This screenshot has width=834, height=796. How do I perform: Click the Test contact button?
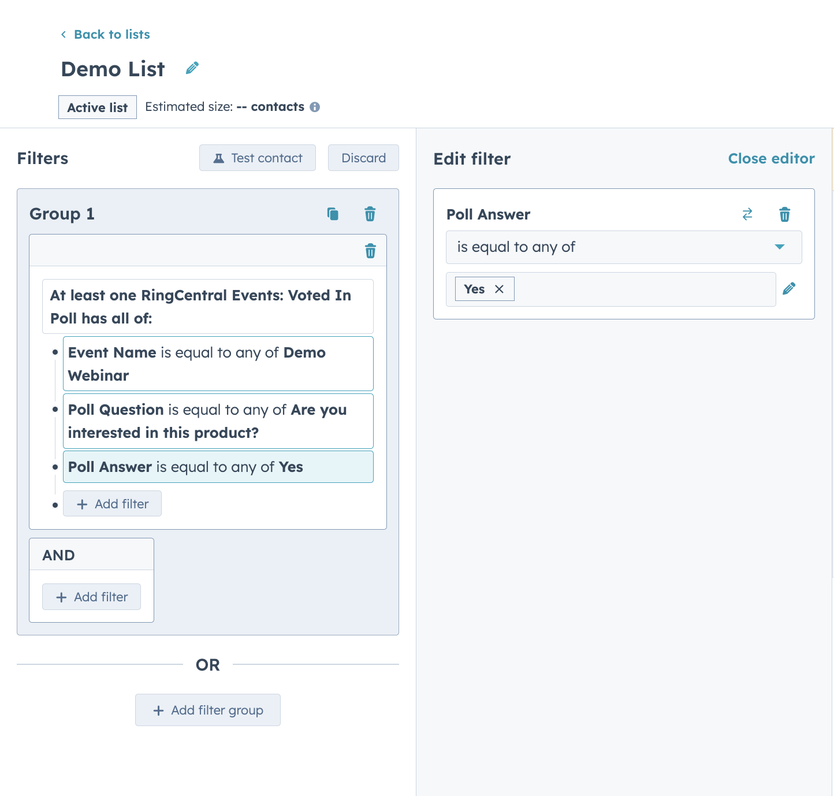(258, 158)
